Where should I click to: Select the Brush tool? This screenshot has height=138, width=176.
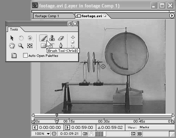[43, 38]
